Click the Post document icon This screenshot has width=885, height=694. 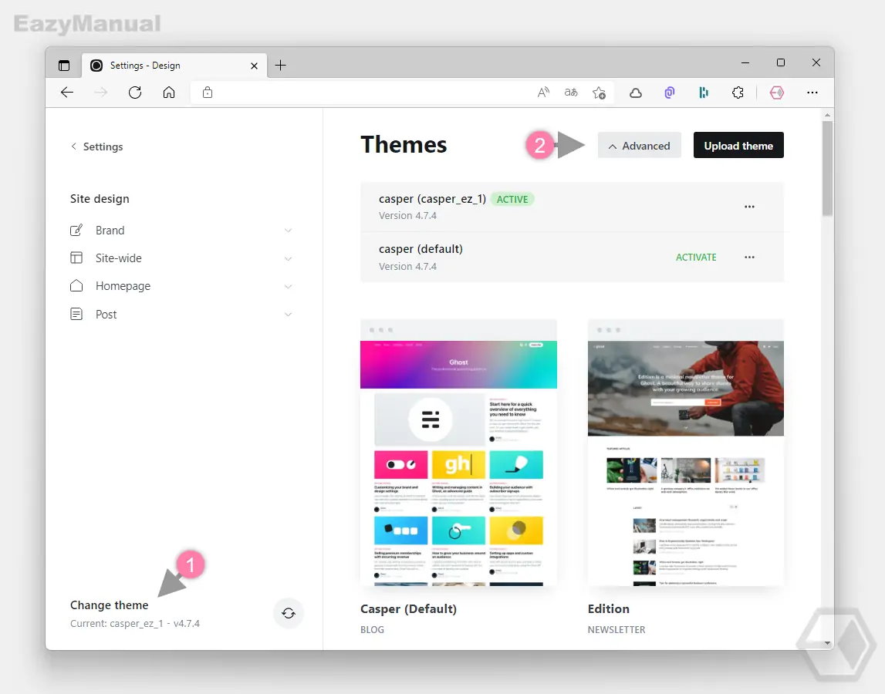[x=76, y=315]
